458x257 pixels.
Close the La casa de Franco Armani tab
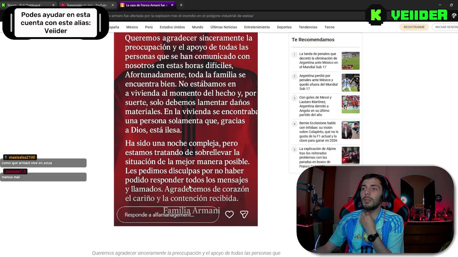pos(172,5)
